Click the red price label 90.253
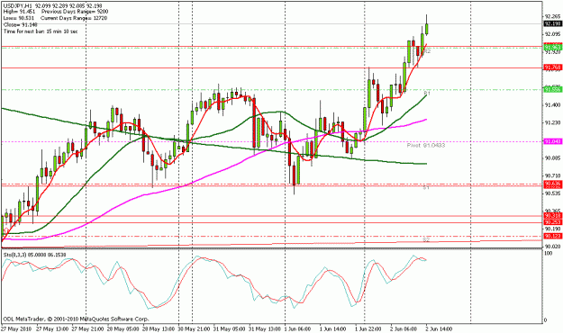This screenshot has width=563, height=333. pos(552,222)
